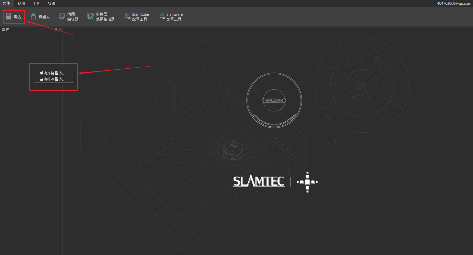This screenshot has width=473, height=255.
Task: Float the 雷达 side panel
Action: [56, 29]
